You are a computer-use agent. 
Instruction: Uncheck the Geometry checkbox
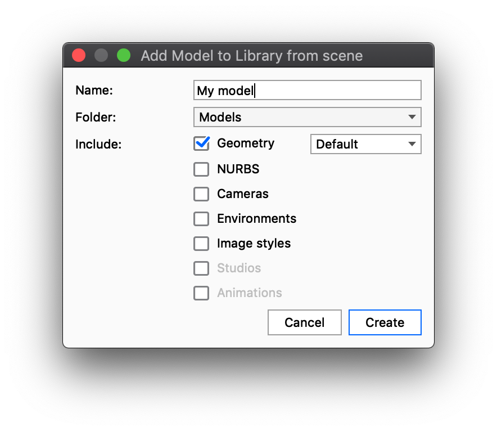coord(201,143)
